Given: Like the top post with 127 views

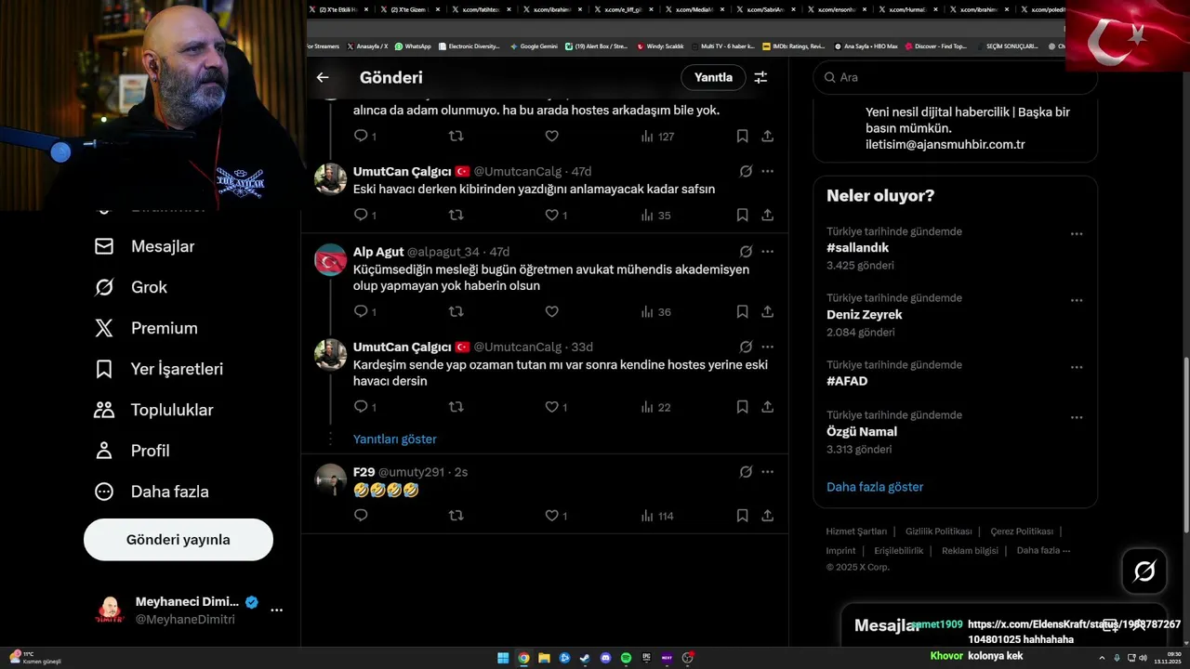Looking at the screenshot, I should (551, 136).
